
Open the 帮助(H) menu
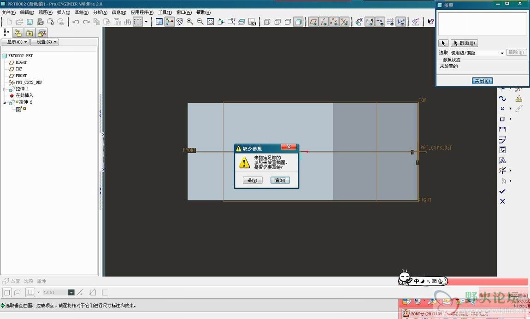point(204,12)
